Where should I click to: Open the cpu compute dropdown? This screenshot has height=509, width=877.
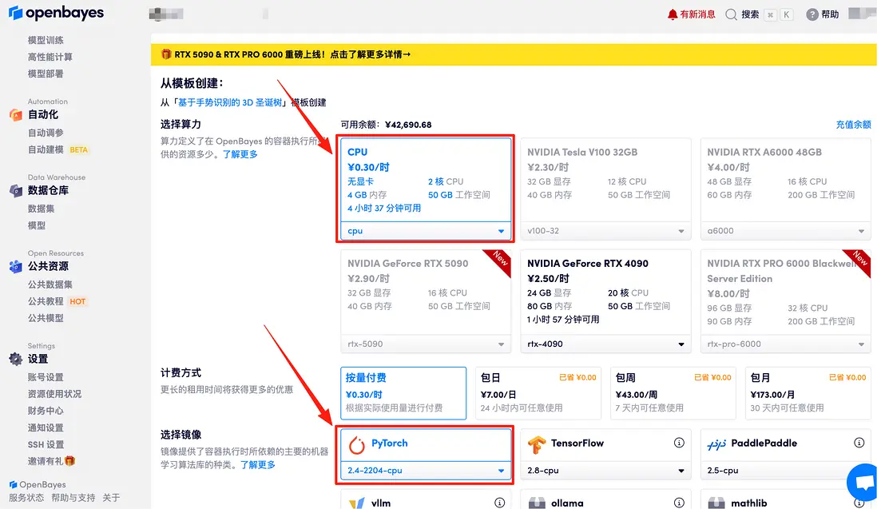click(426, 231)
